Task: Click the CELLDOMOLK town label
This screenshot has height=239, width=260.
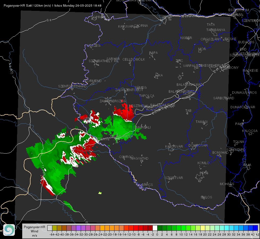Action: coord(134,59)
